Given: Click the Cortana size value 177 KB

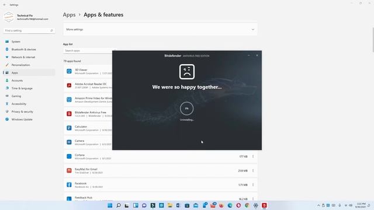Looking at the screenshot, I should (x=243, y=156).
